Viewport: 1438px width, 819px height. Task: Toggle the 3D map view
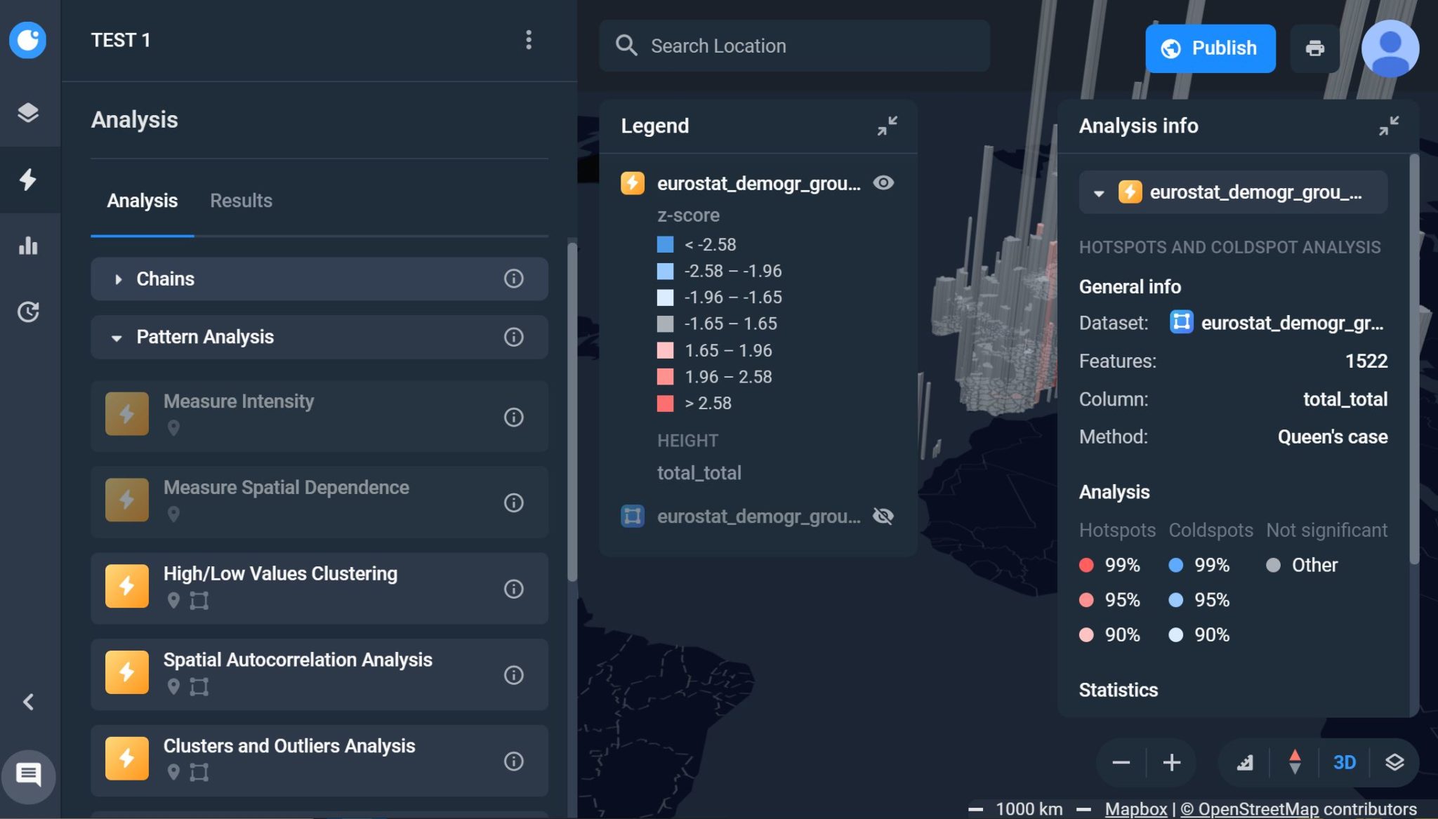point(1344,762)
